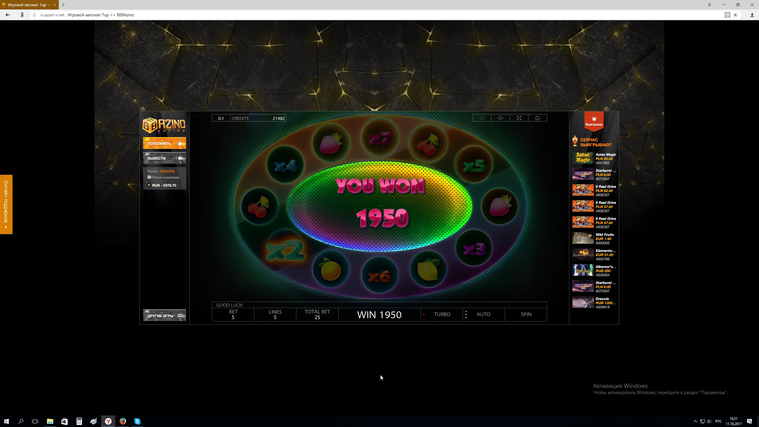Open the Dracula game thumbnail

pos(583,302)
